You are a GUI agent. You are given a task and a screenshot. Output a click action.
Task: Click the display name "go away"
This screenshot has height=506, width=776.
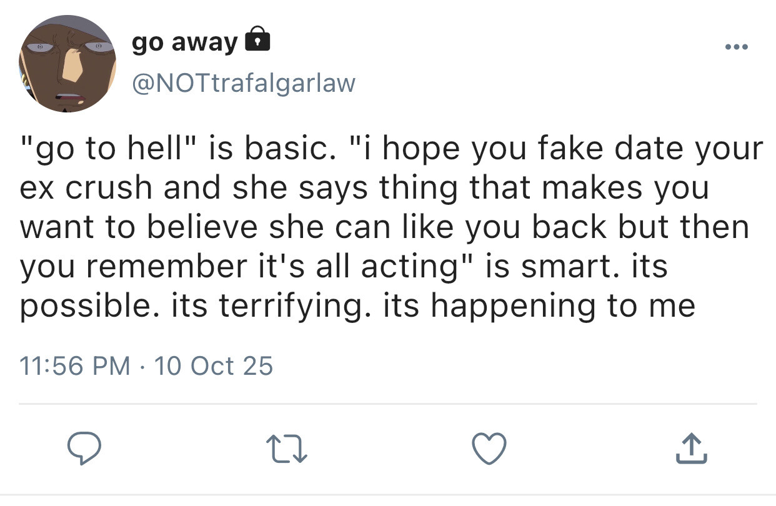click(x=185, y=42)
